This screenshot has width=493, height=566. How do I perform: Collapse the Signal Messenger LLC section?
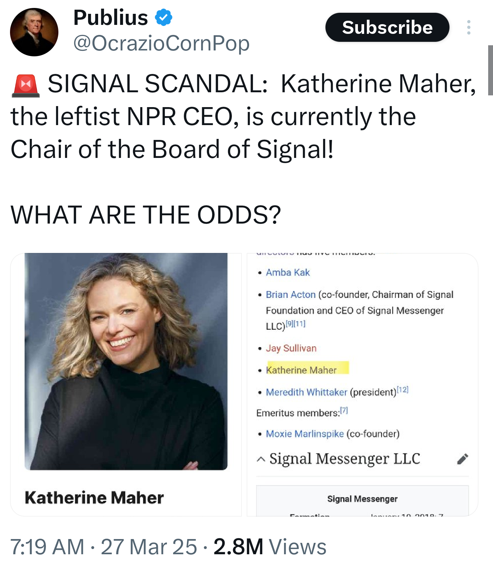[x=261, y=459]
